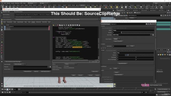
Task: Switch to the Extra Files tab
Action: (45, 22)
